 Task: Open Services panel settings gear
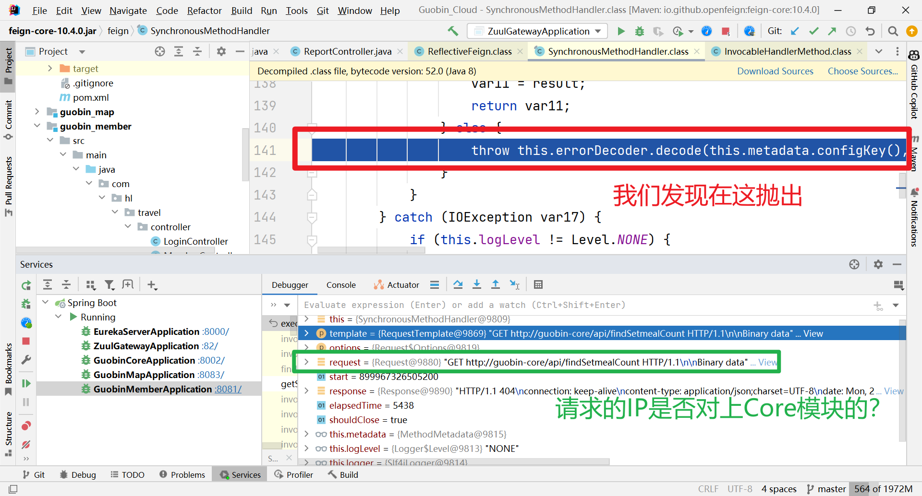pyautogui.click(x=878, y=264)
